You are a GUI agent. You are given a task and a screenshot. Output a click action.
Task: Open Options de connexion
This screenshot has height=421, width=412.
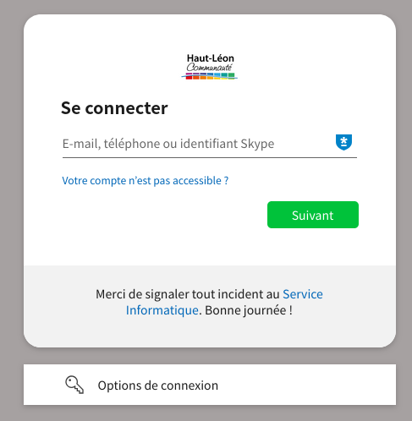click(x=210, y=385)
